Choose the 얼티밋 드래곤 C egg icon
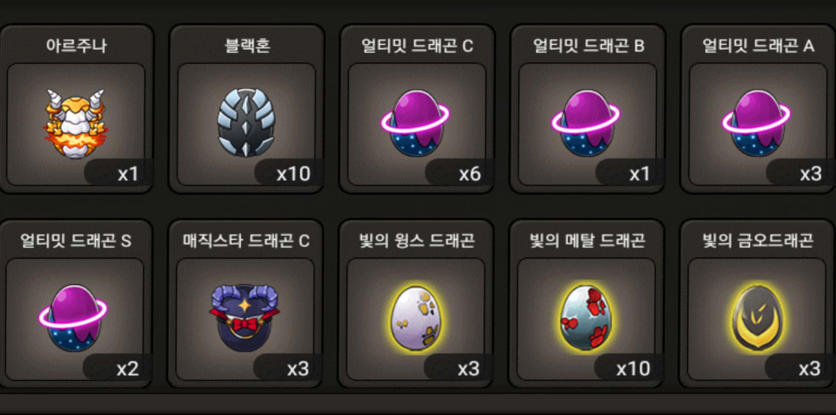The image size is (836, 415). pos(415,123)
